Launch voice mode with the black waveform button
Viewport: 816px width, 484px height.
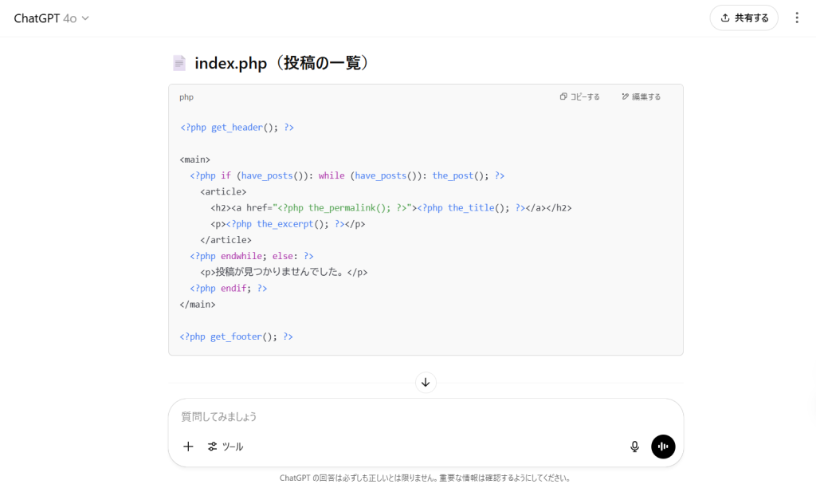click(x=663, y=447)
